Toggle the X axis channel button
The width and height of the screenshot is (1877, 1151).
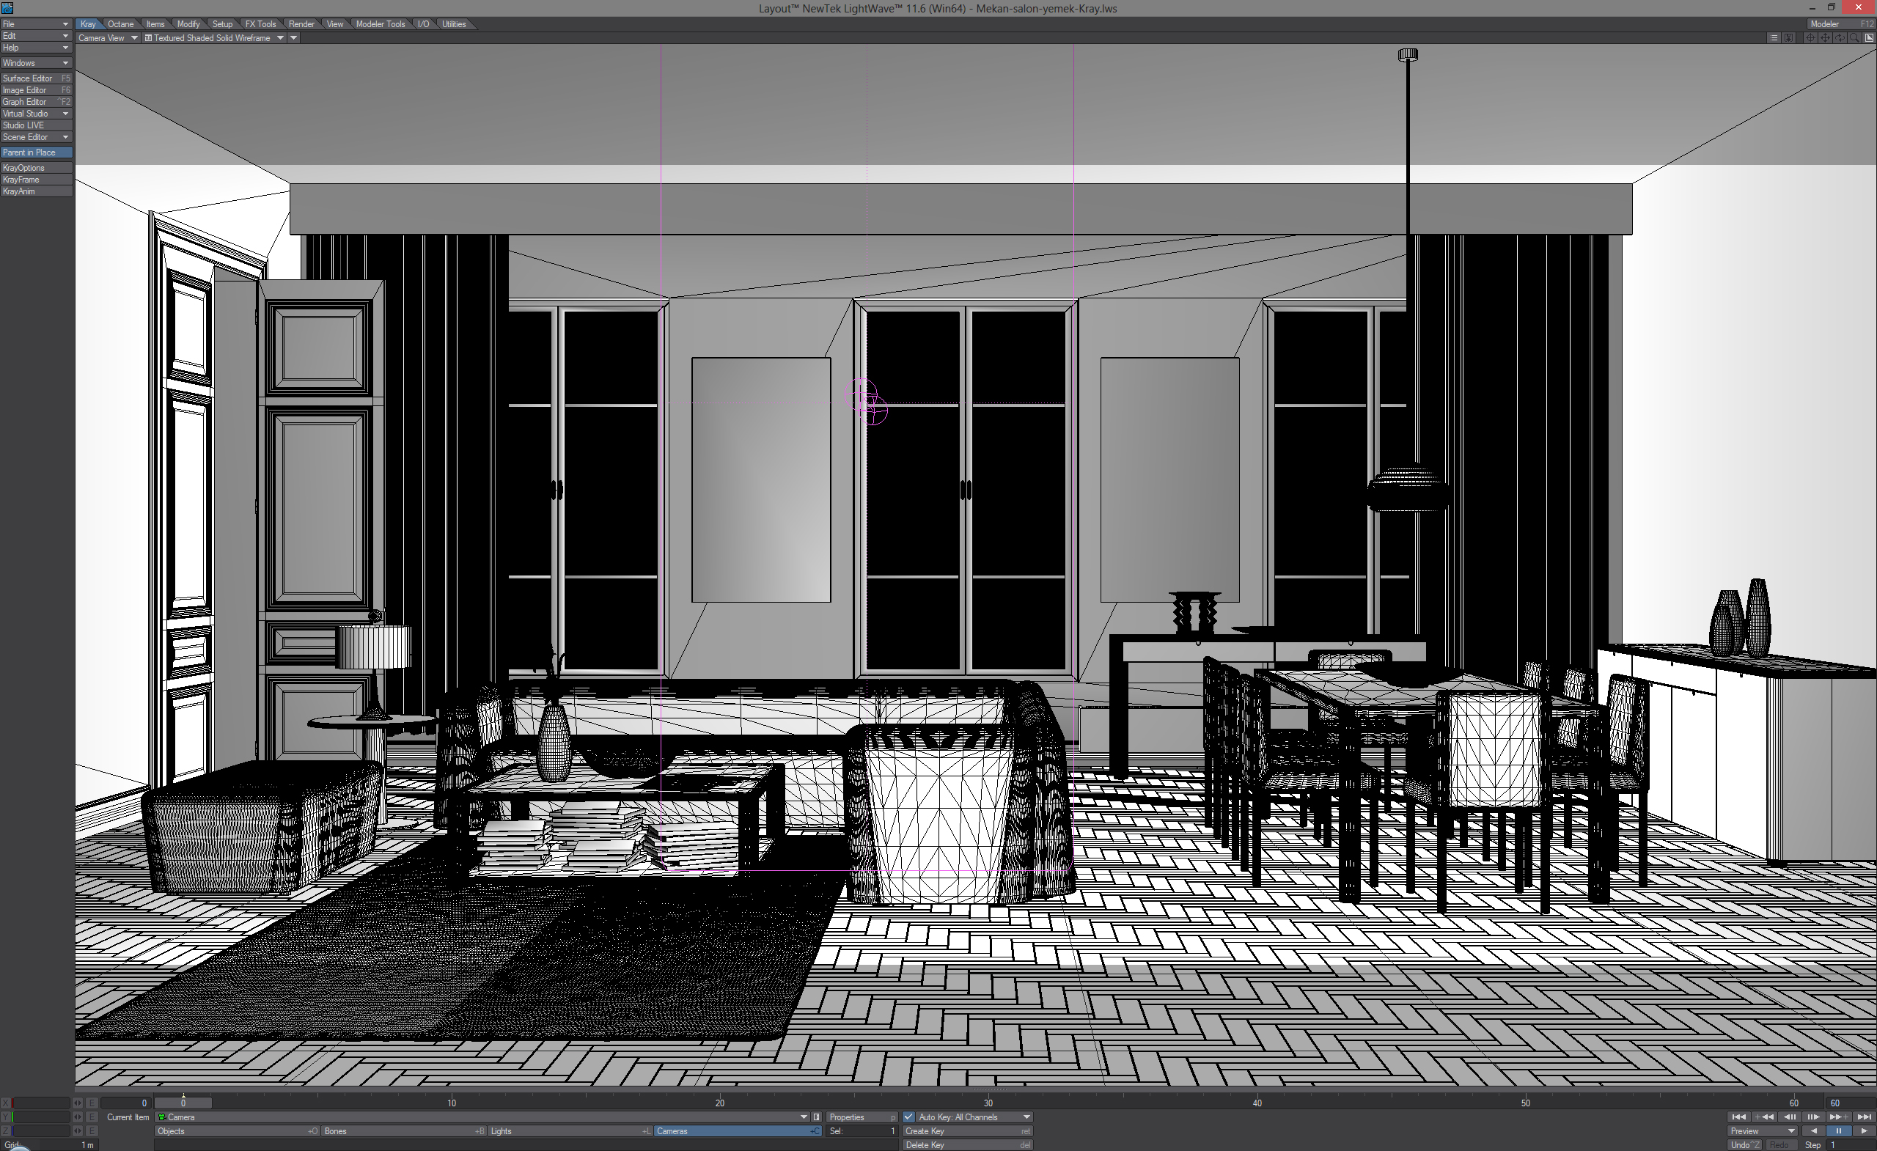(6, 1103)
